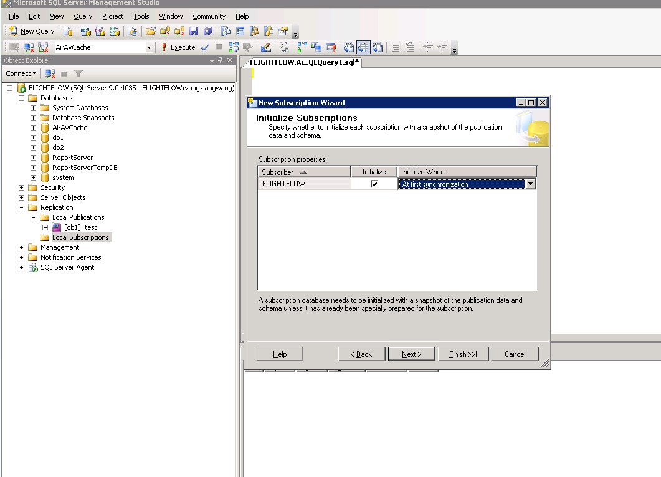Click the Save icon in the toolbar

pos(194,31)
